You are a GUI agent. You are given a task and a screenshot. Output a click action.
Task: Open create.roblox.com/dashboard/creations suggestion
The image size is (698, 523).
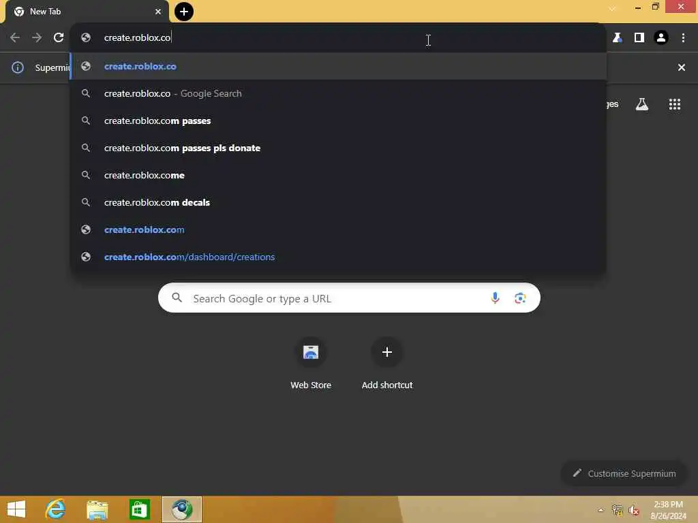(x=338, y=257)
